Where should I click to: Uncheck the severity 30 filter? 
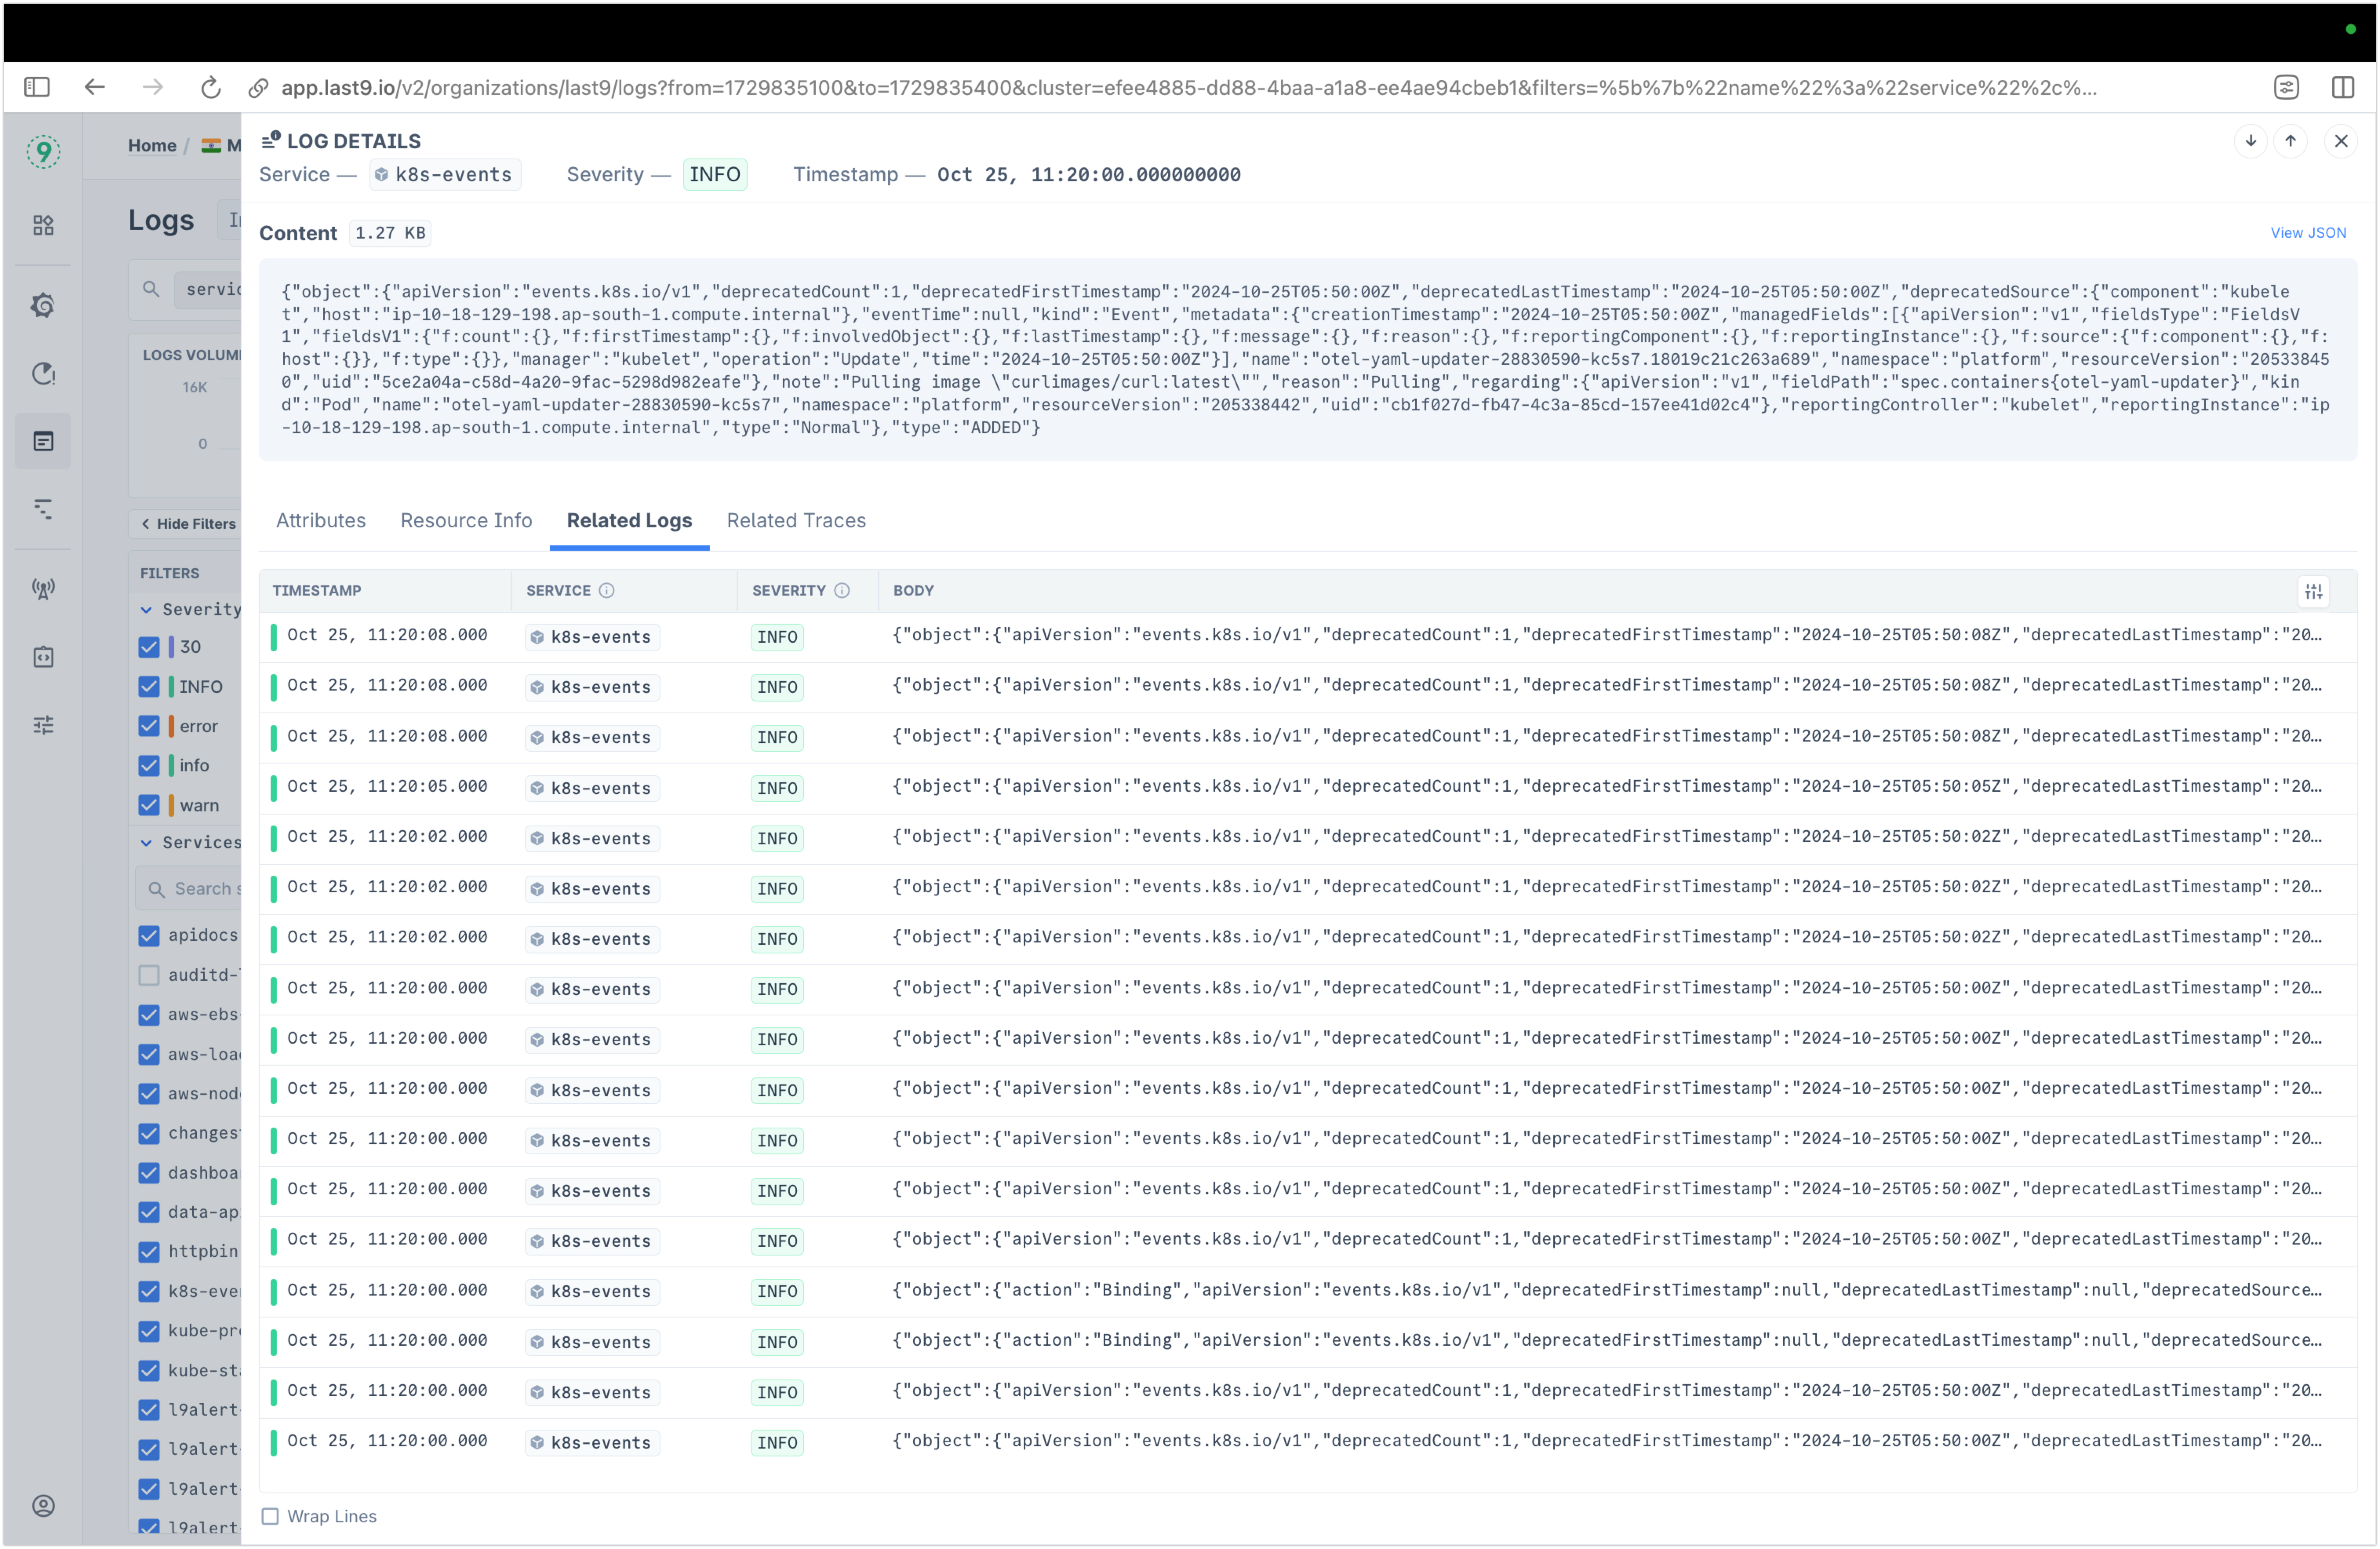149,647
